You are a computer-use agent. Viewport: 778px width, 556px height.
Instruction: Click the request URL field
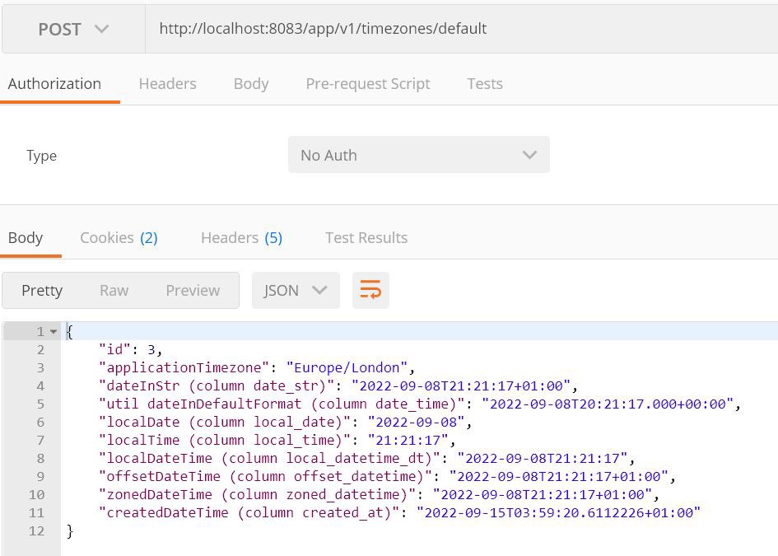tap(461, 29)
